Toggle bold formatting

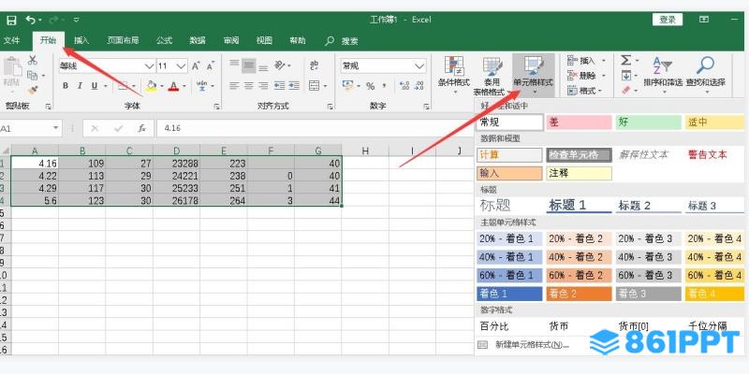pos(66,86)
